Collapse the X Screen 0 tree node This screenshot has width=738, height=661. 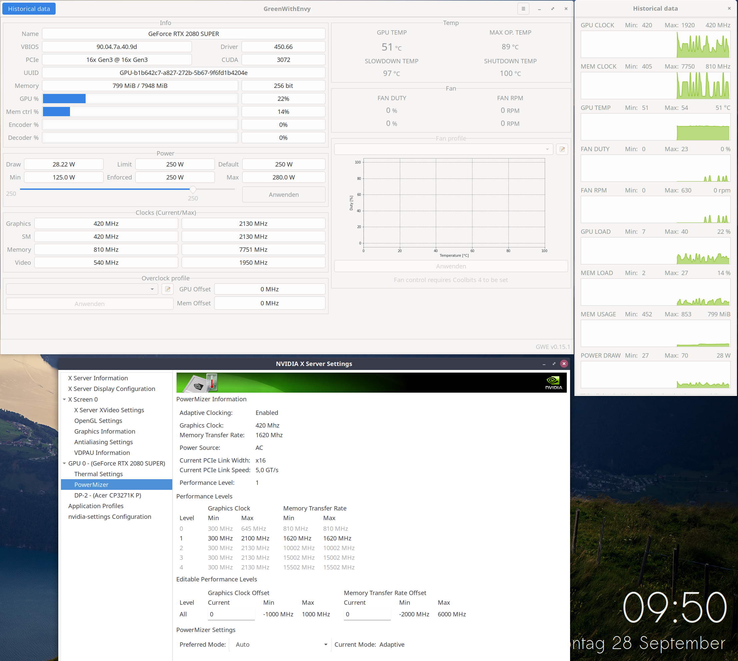tap(64, 400)
